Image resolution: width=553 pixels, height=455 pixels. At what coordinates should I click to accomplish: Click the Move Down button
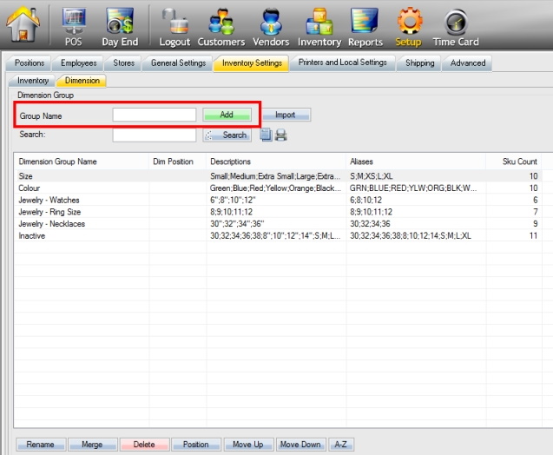[300, 445]
